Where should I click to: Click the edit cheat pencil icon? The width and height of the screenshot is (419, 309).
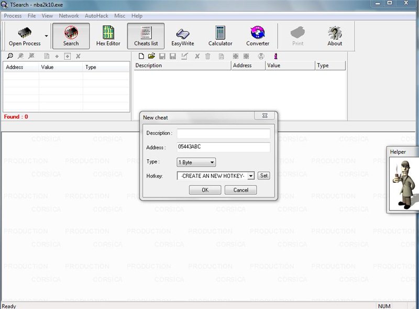pyautogui.click(x=184, y=56)
